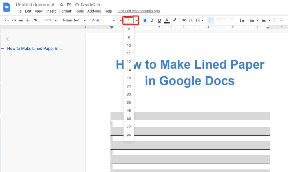Move document using the folder icon

point(69,5)
